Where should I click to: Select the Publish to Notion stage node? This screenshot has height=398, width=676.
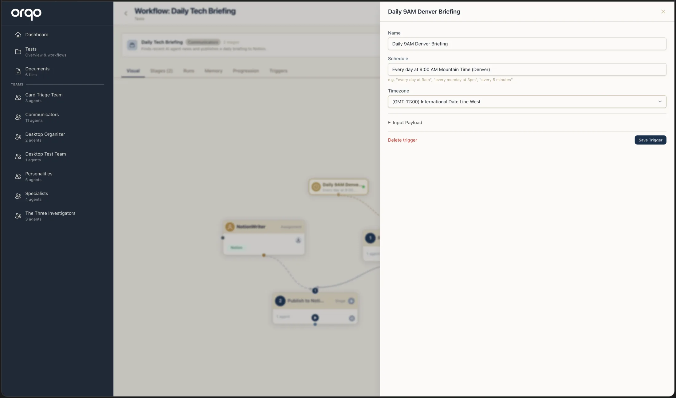(315, 308)
